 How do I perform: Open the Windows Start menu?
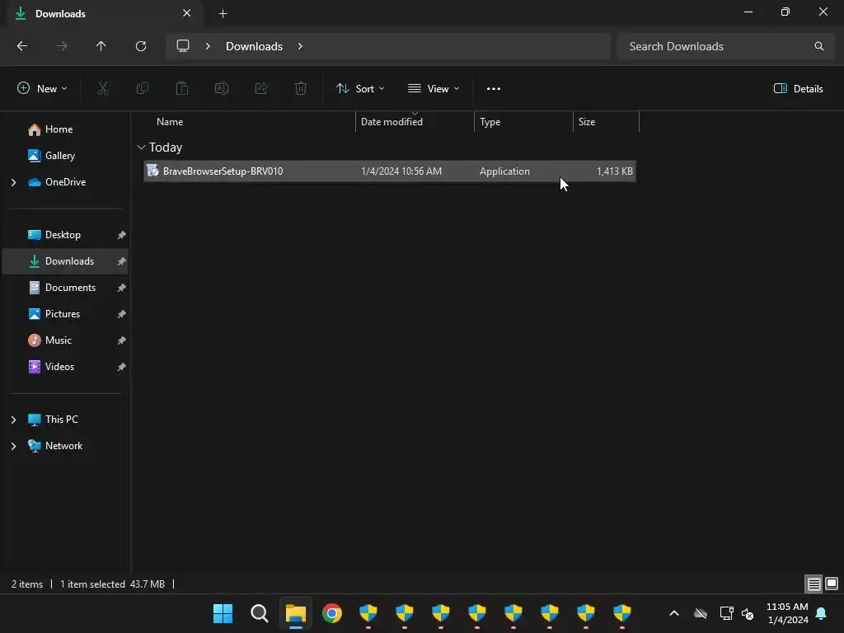[223, 613]
